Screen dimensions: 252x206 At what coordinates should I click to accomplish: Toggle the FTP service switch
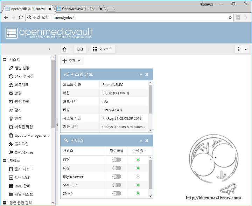117,160
